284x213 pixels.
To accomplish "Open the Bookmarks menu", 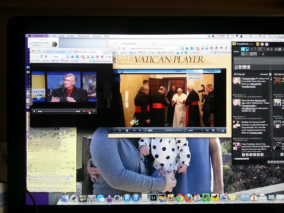I will [84, 36].
